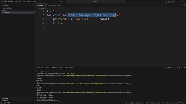The image size is (186, 104).
Task: Open run options dropdown beside play icon
Action: (182, 5)
